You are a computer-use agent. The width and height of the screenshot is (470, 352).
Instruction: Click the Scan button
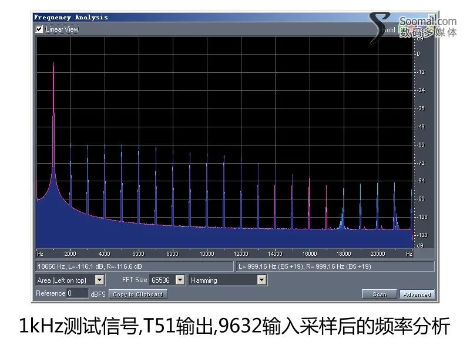click(380, 295)
